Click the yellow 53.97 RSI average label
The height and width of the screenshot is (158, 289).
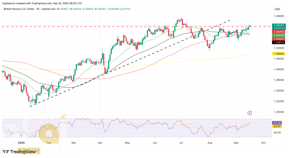tap(277, 127)
